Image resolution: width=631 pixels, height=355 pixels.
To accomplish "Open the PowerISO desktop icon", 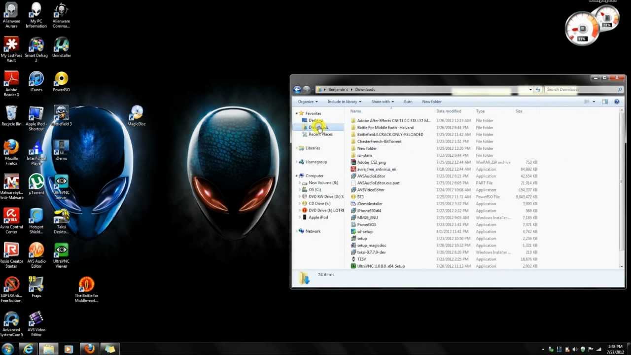I will (x=61, y=82).
